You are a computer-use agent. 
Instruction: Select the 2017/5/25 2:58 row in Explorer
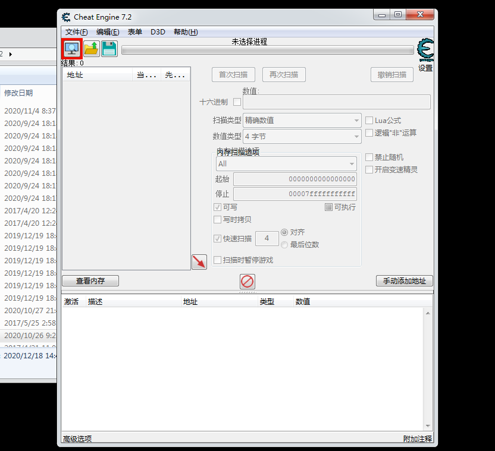[29, 323]
